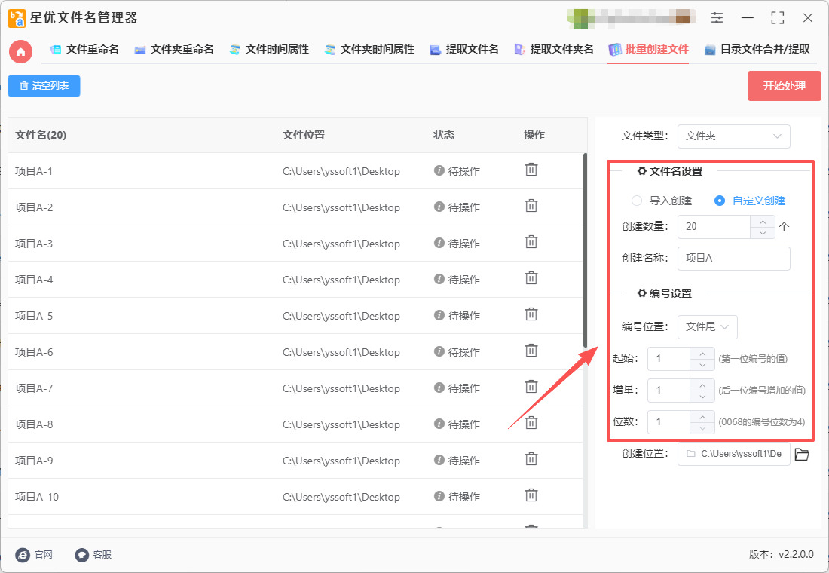Open the 文件类型 dropdown
829x573 pixels.
734,136
